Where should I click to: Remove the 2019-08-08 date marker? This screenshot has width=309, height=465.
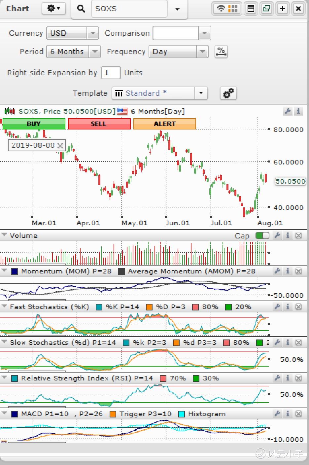[x=60, y=145]
